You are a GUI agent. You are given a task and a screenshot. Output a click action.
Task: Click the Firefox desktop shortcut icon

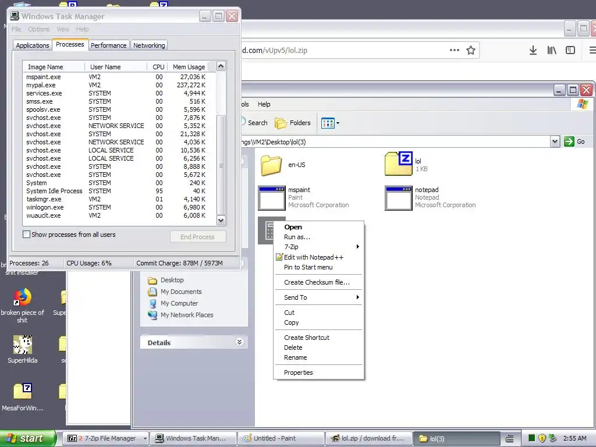tap(23, 297)
